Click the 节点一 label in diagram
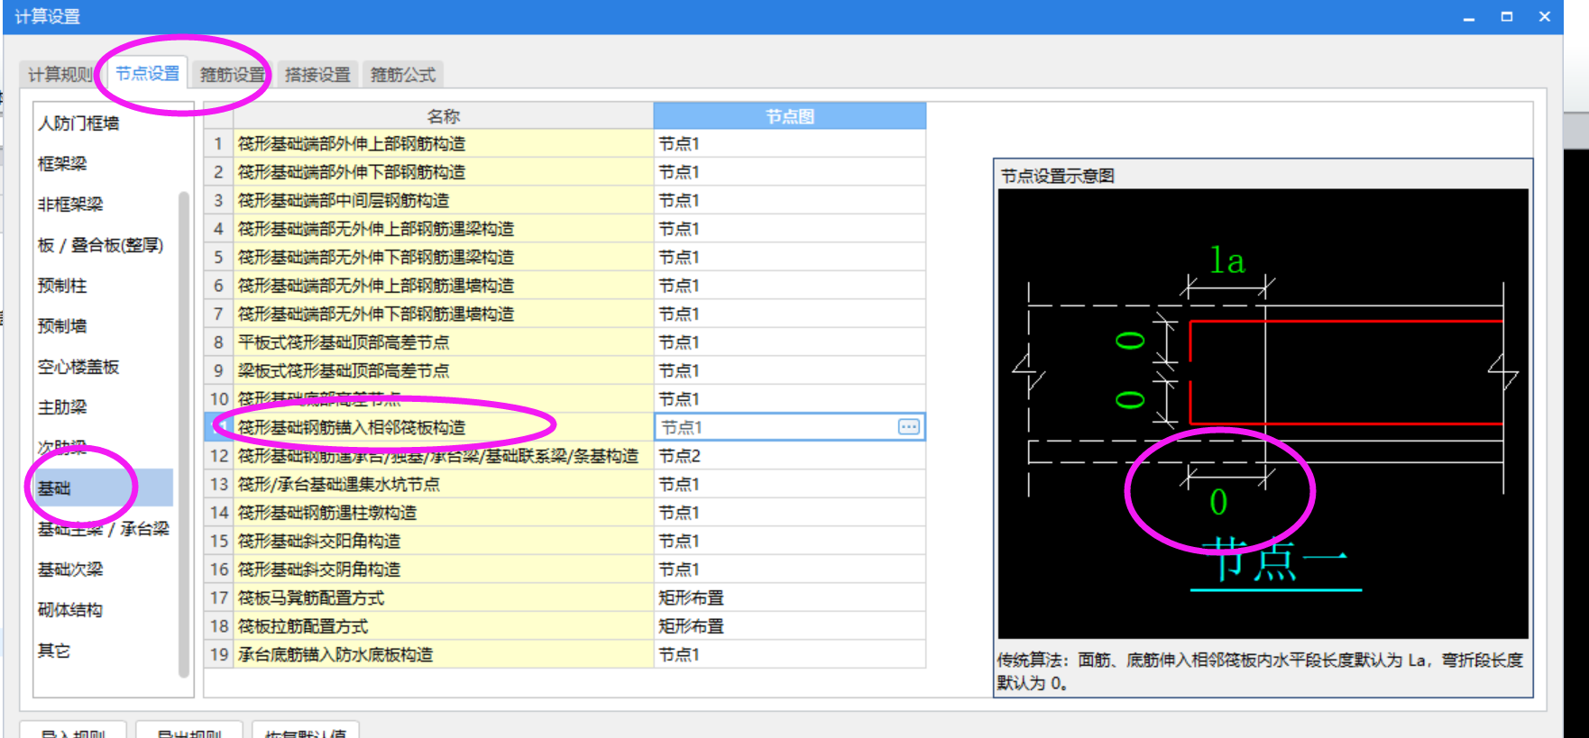 tap(1276, 560)
